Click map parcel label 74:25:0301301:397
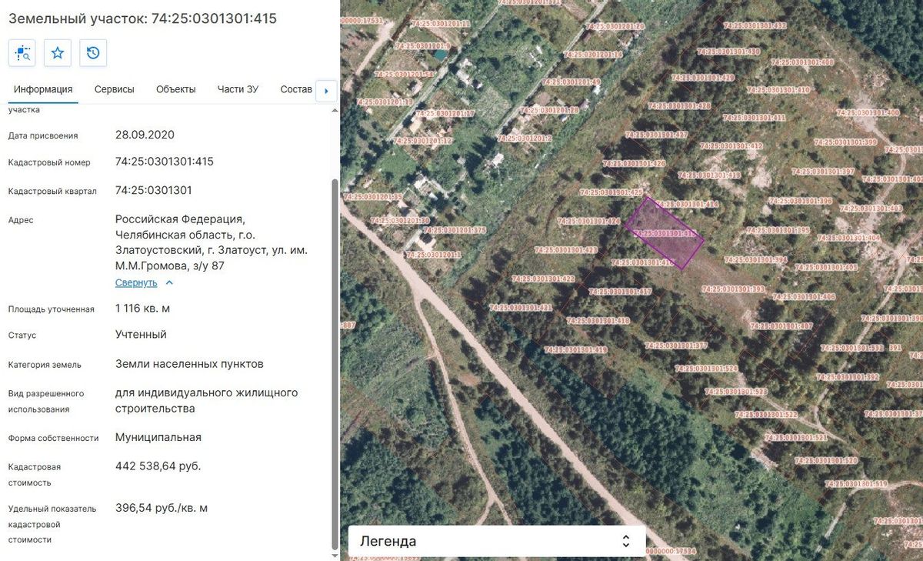 tap(823, 171)
